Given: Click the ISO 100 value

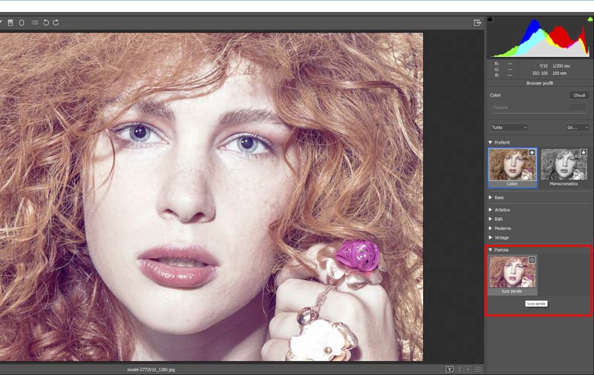Looking at the screenshot, I should pos(540,74).
